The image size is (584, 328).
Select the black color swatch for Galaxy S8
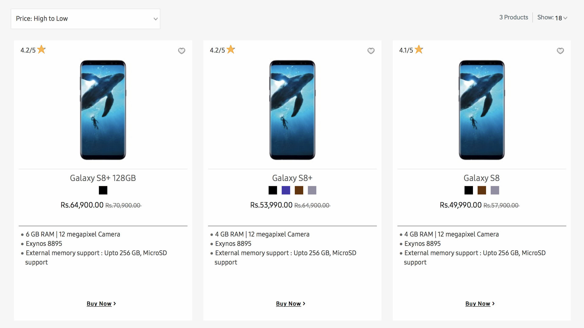point(469,190)
